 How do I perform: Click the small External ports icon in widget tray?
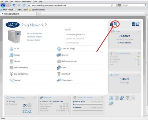(x=111, y=103)
